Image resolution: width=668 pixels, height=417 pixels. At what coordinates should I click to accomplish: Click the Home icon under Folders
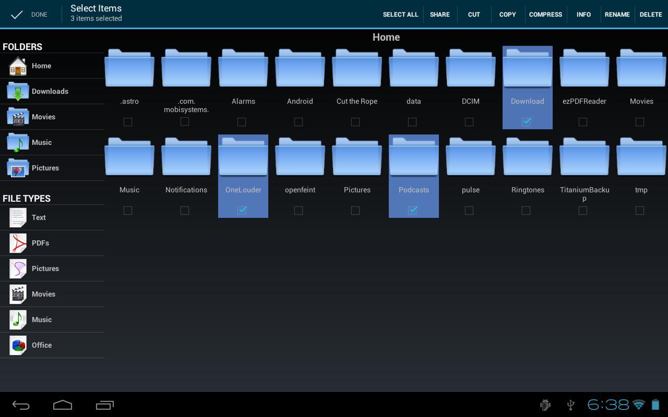click(x=18, y=66)
